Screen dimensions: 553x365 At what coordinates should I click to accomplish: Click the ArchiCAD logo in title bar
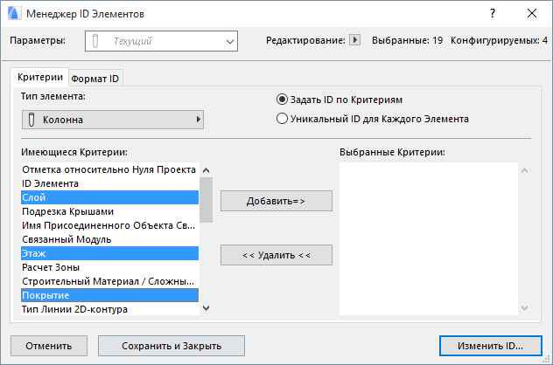click(x=12, y=14)
